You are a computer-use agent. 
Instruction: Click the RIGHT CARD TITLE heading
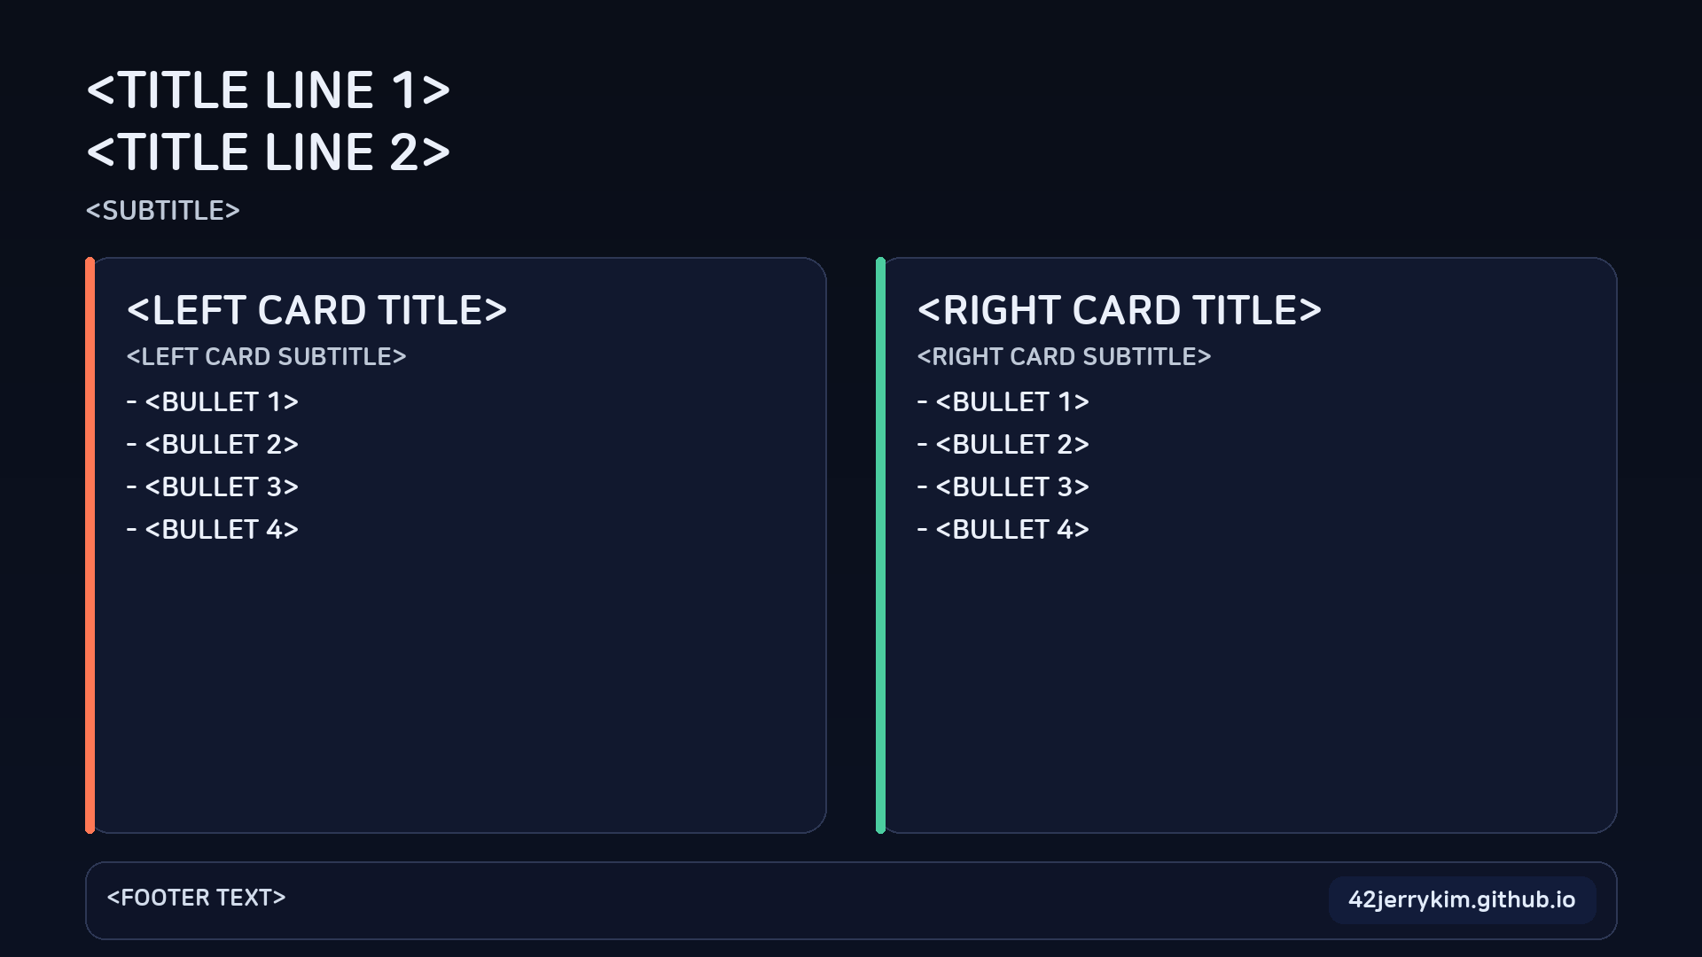1119,311
